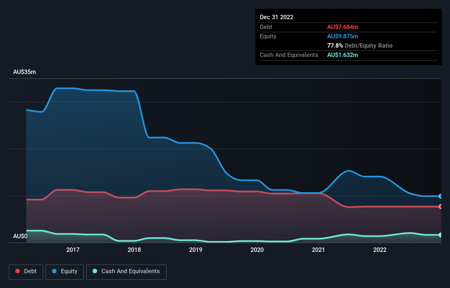Screen dimensions: 450x288
Task: Click the Equity row label in tooltip
Action: coord(268,36)
